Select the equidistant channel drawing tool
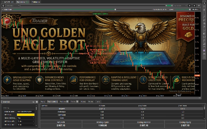This screenshot has height=129, width=207. [204, 20]
